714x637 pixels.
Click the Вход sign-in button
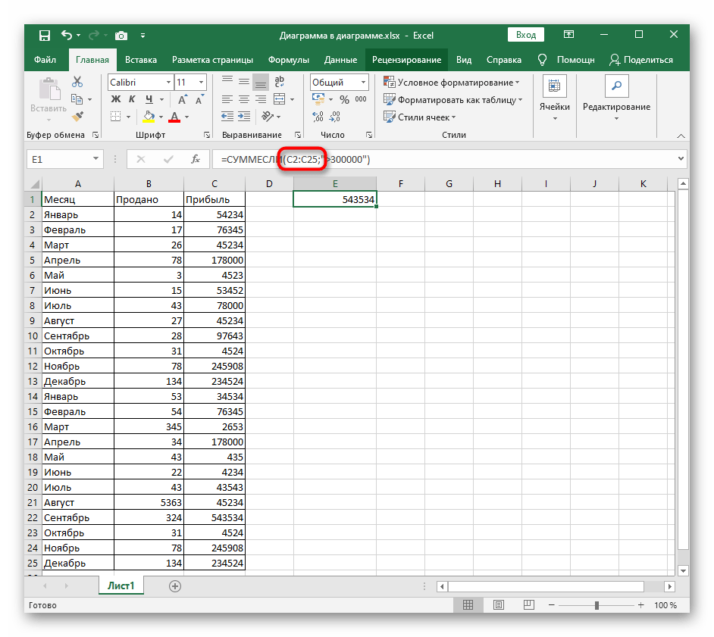point(526,35)
